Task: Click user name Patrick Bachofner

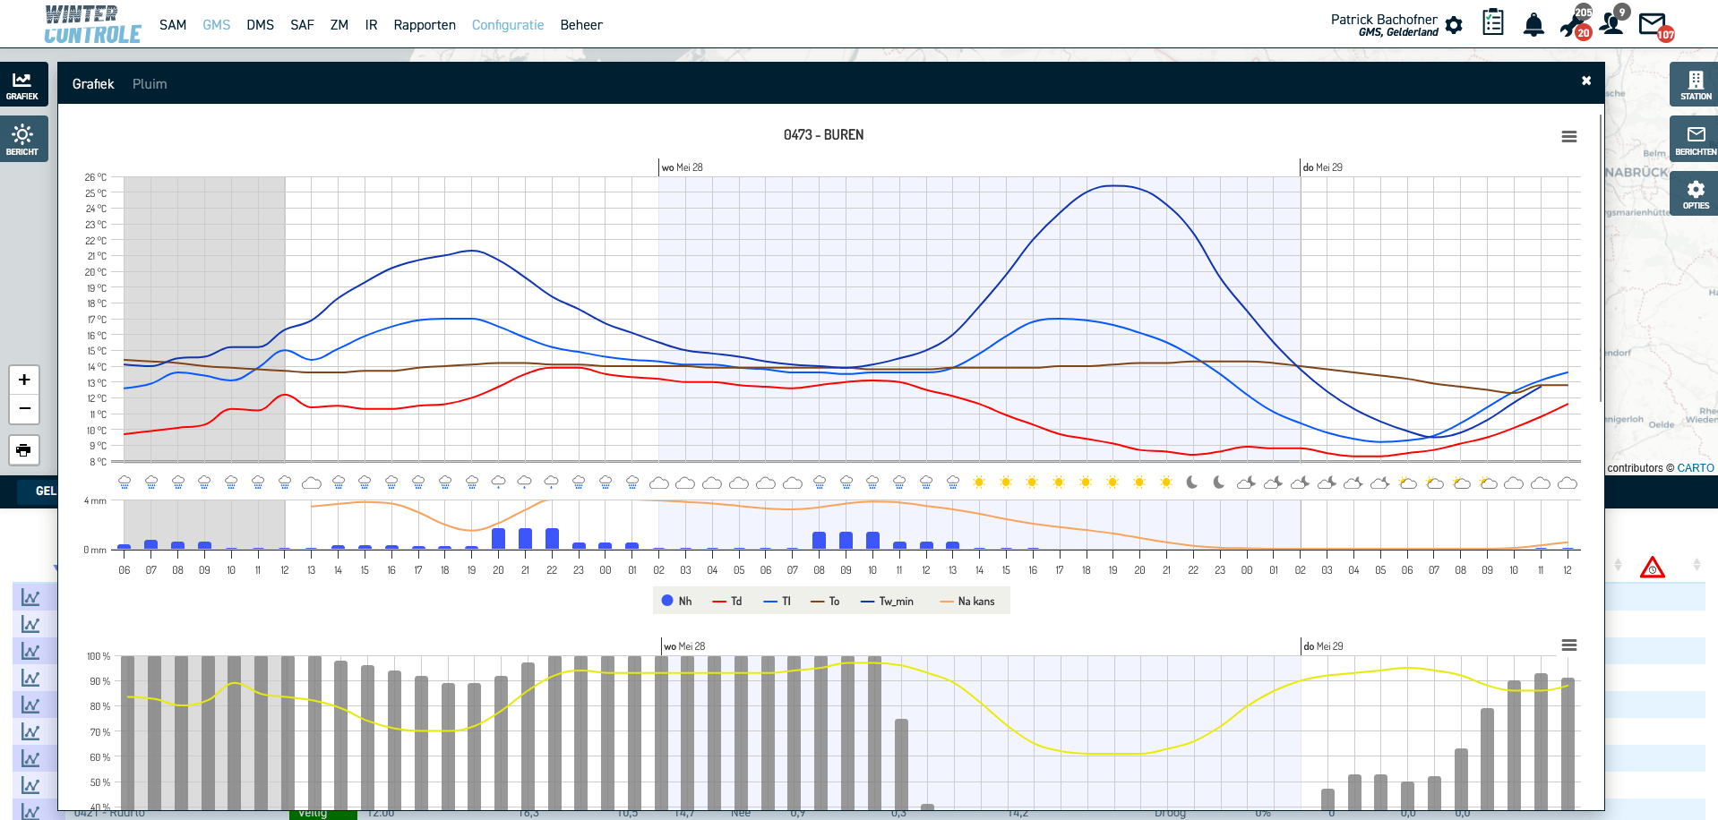Action: tap(1384, 20)
